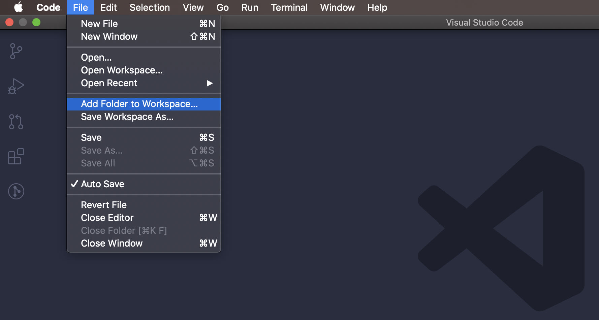Open the Edit menu
Viewport: 599px width, 320px height.
click(x=108, y=7)
